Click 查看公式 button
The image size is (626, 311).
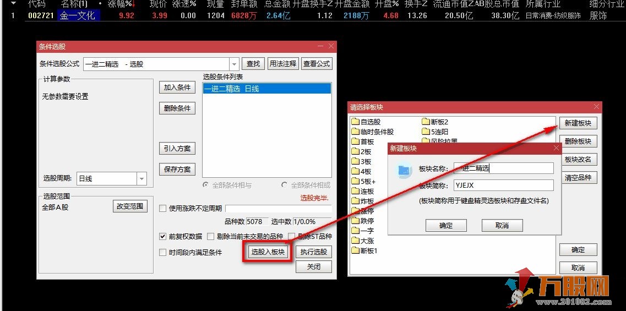tap(317, 63)
